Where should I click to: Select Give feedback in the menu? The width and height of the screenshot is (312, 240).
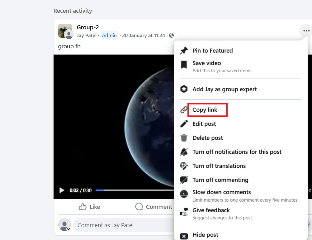point(211,210)
